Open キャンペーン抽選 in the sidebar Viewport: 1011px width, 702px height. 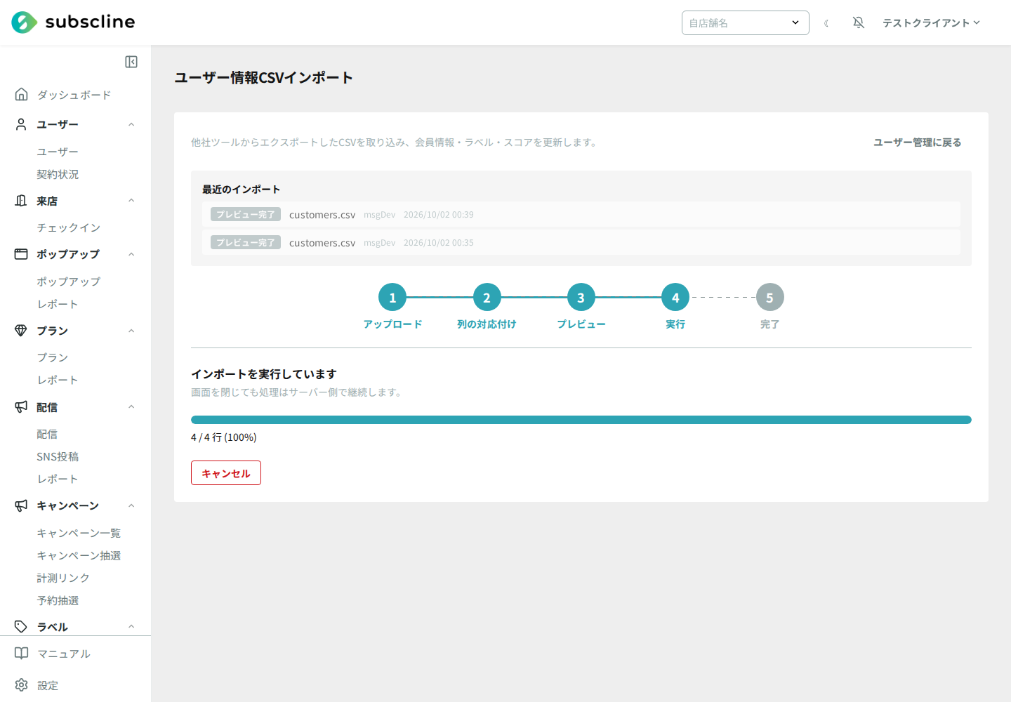[x=79, y=555]
